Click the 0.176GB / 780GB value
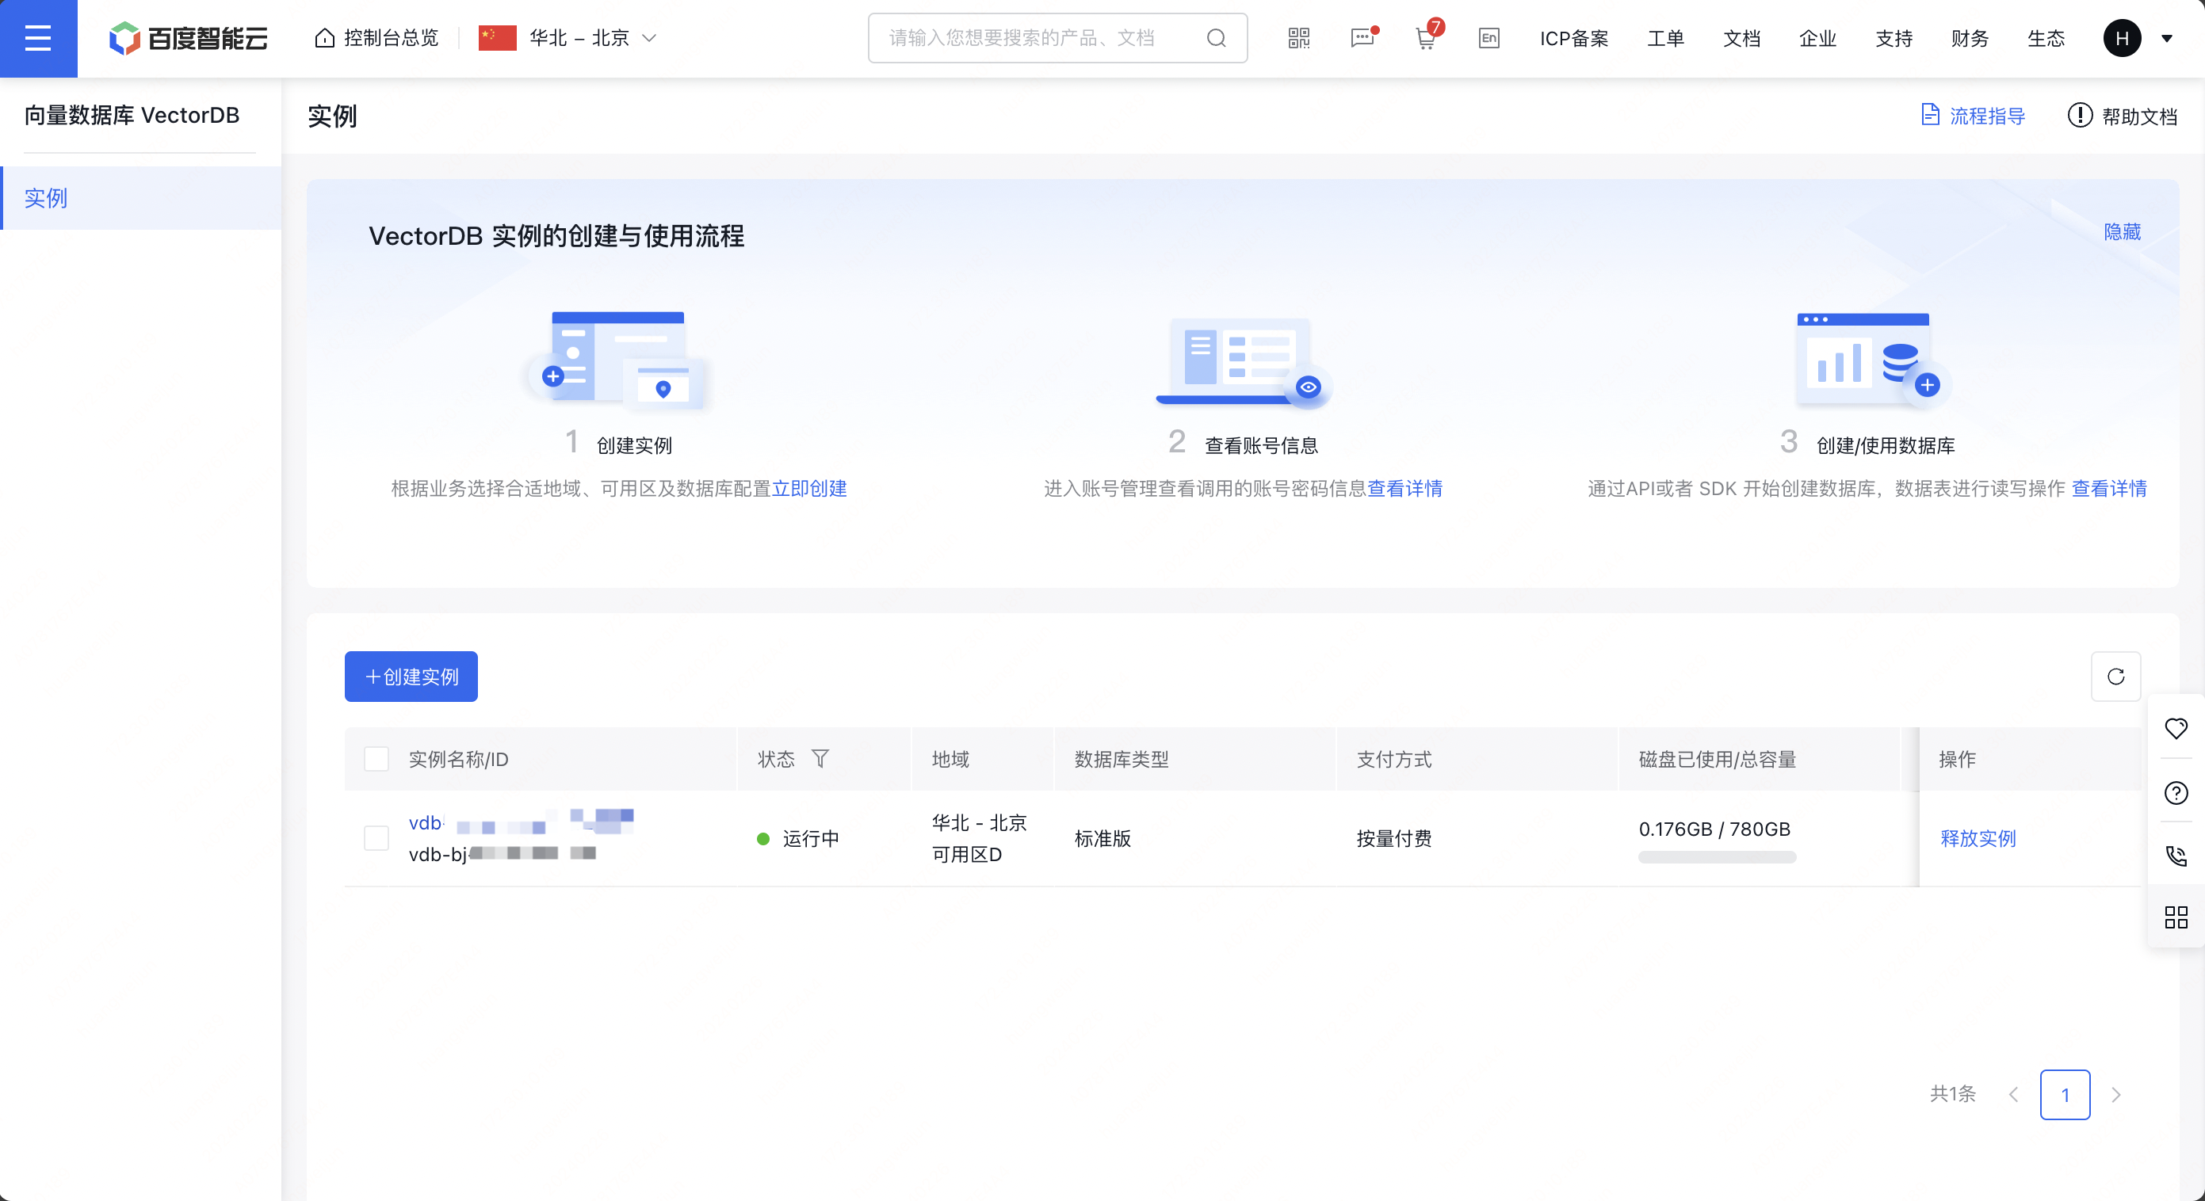This screenshot has height=1201, width=2205. 1714,829
